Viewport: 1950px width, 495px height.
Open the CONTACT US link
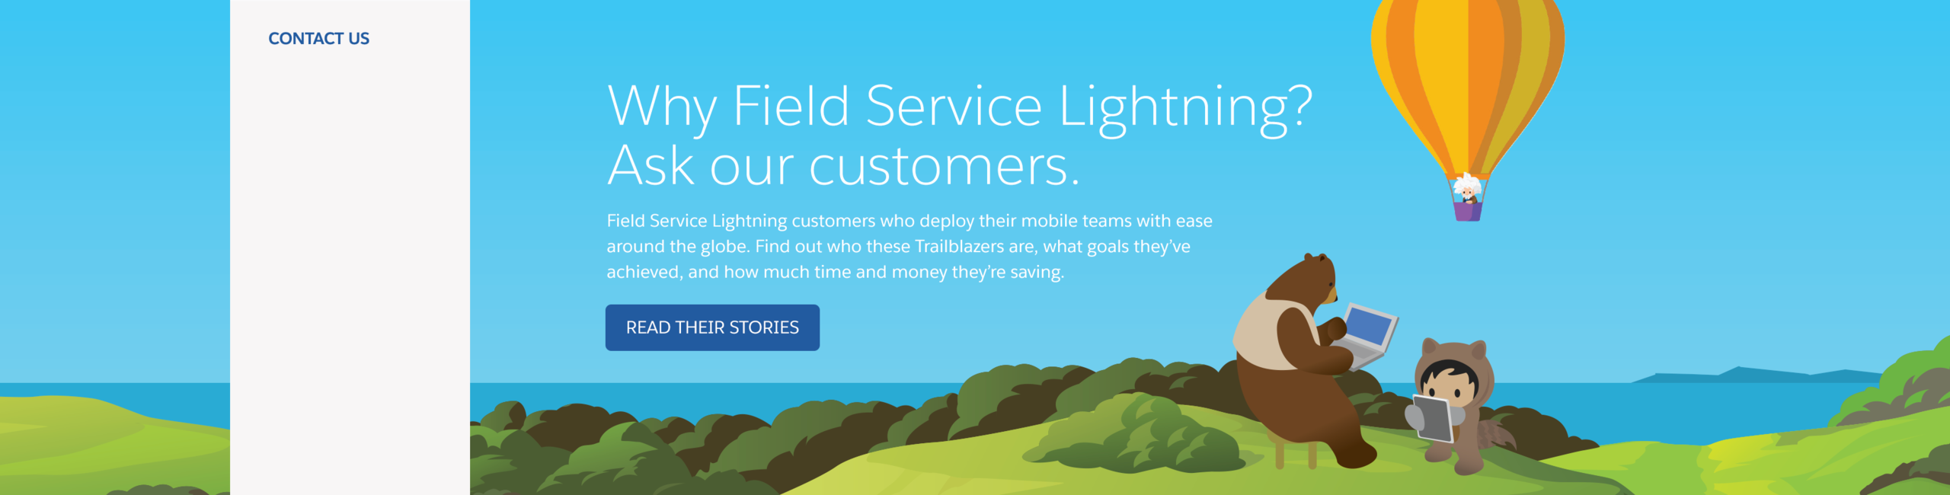pyautogui.click(x=318, y=38)
